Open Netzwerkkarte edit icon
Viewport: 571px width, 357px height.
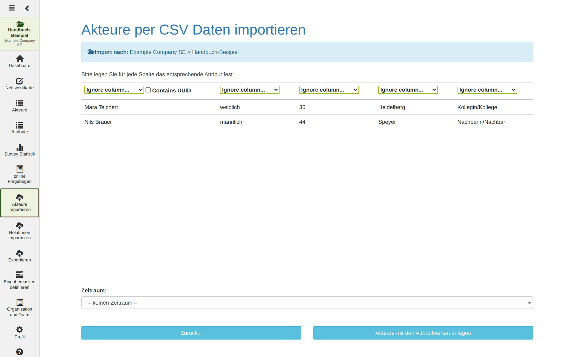(20, 81)
